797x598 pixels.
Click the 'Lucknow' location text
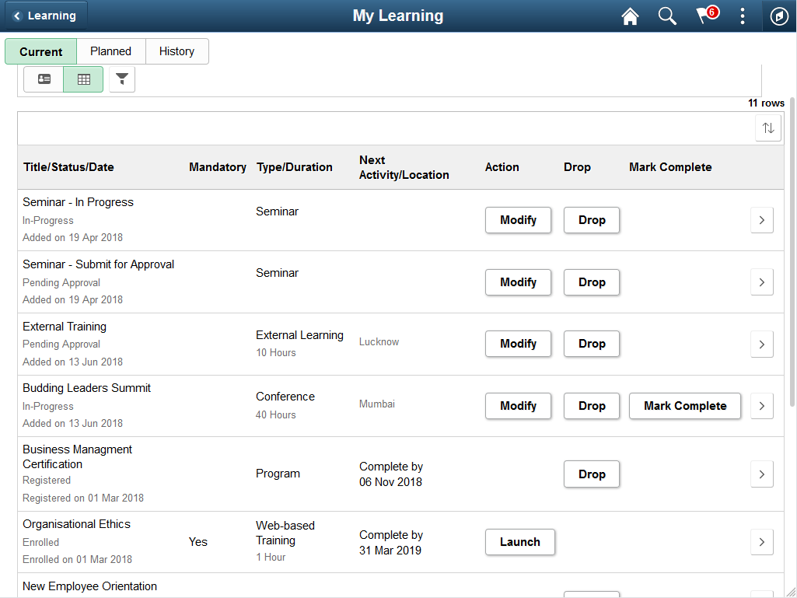379,341
